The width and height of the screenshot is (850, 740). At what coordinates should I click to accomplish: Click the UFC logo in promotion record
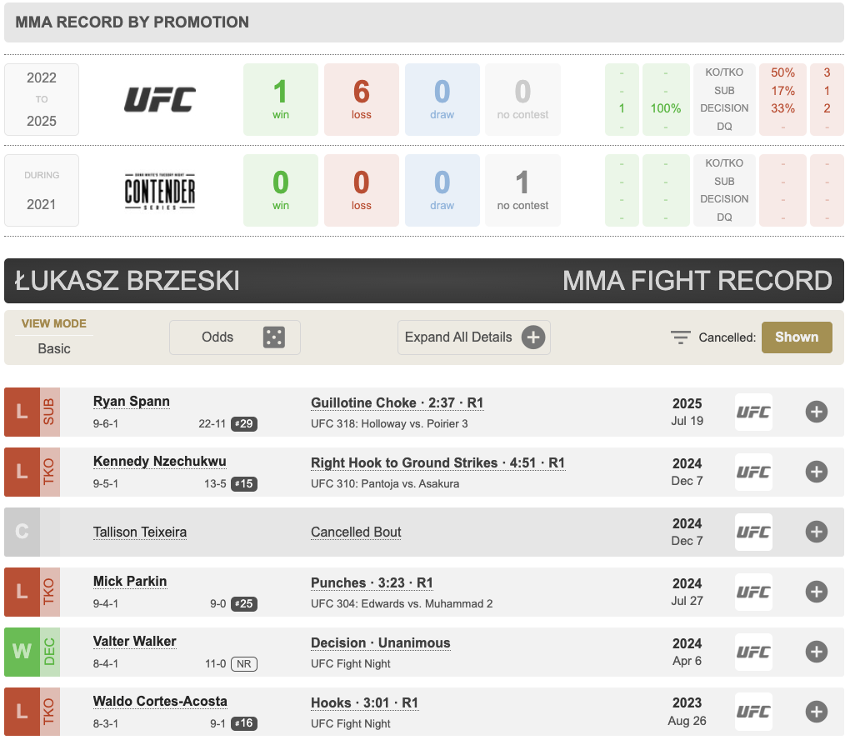(x=160, y=100)
